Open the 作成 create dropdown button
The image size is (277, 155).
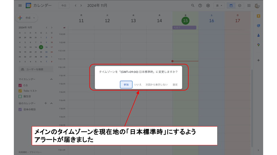(x=27, y=18)
